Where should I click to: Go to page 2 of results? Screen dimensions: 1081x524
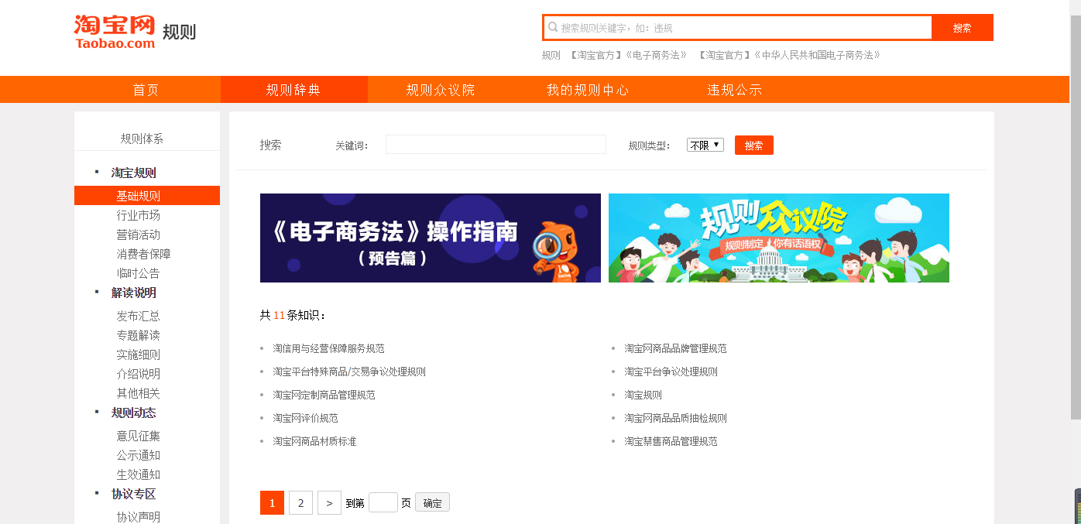point(300,503)
